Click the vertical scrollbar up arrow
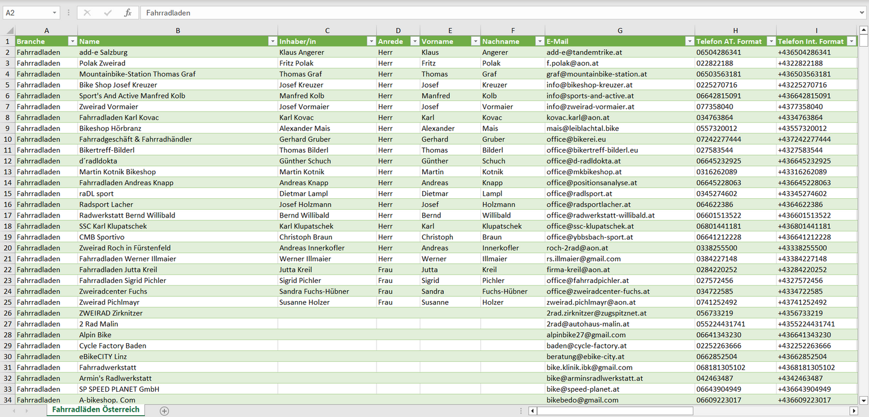Screen dimensions: 869x417 pyautogui.click(x=864, y=31)
